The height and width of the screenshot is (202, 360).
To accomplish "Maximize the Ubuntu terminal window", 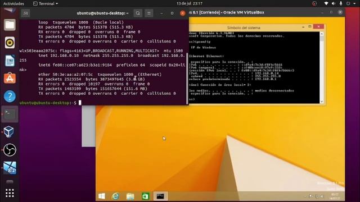I will coord(172,13).
